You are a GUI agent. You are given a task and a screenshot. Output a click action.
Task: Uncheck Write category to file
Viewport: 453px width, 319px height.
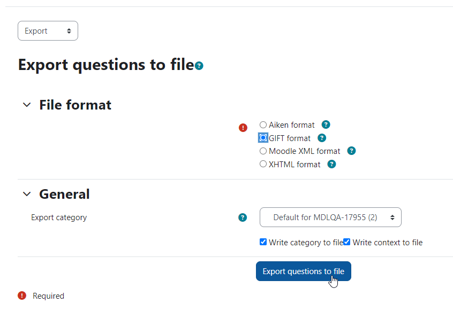coord(263,242)
